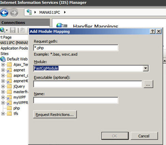Image resolution: width=166 pixels, height=145 pixels.
Task: Click into the Name text field
Action: pyautogui.click(x=76, y=100)
